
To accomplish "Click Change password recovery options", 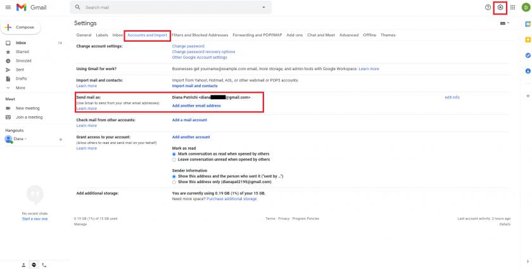I will pos(203,52).
